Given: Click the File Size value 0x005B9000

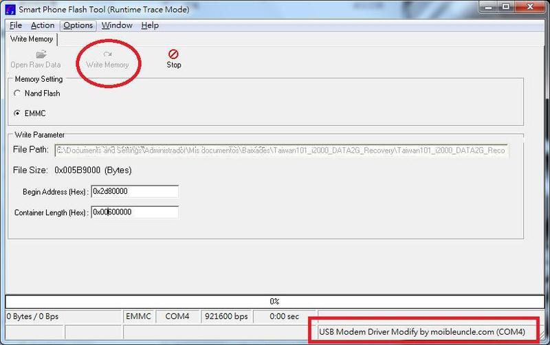Looking at the screenshot, I should (77, 170).
